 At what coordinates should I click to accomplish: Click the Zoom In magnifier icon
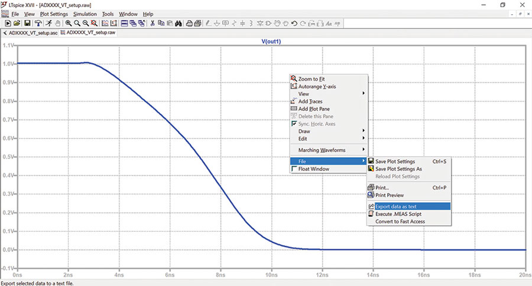pos(69,24)
